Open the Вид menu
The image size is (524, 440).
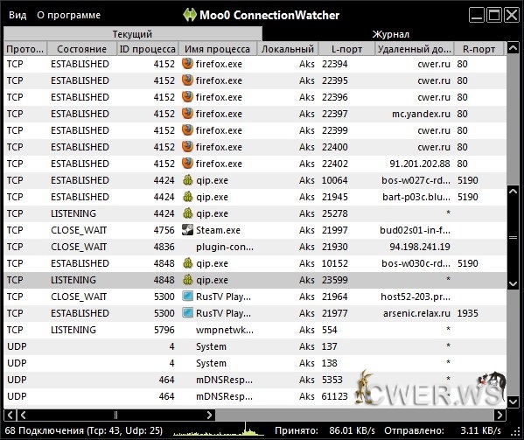[x=17, y=15]
